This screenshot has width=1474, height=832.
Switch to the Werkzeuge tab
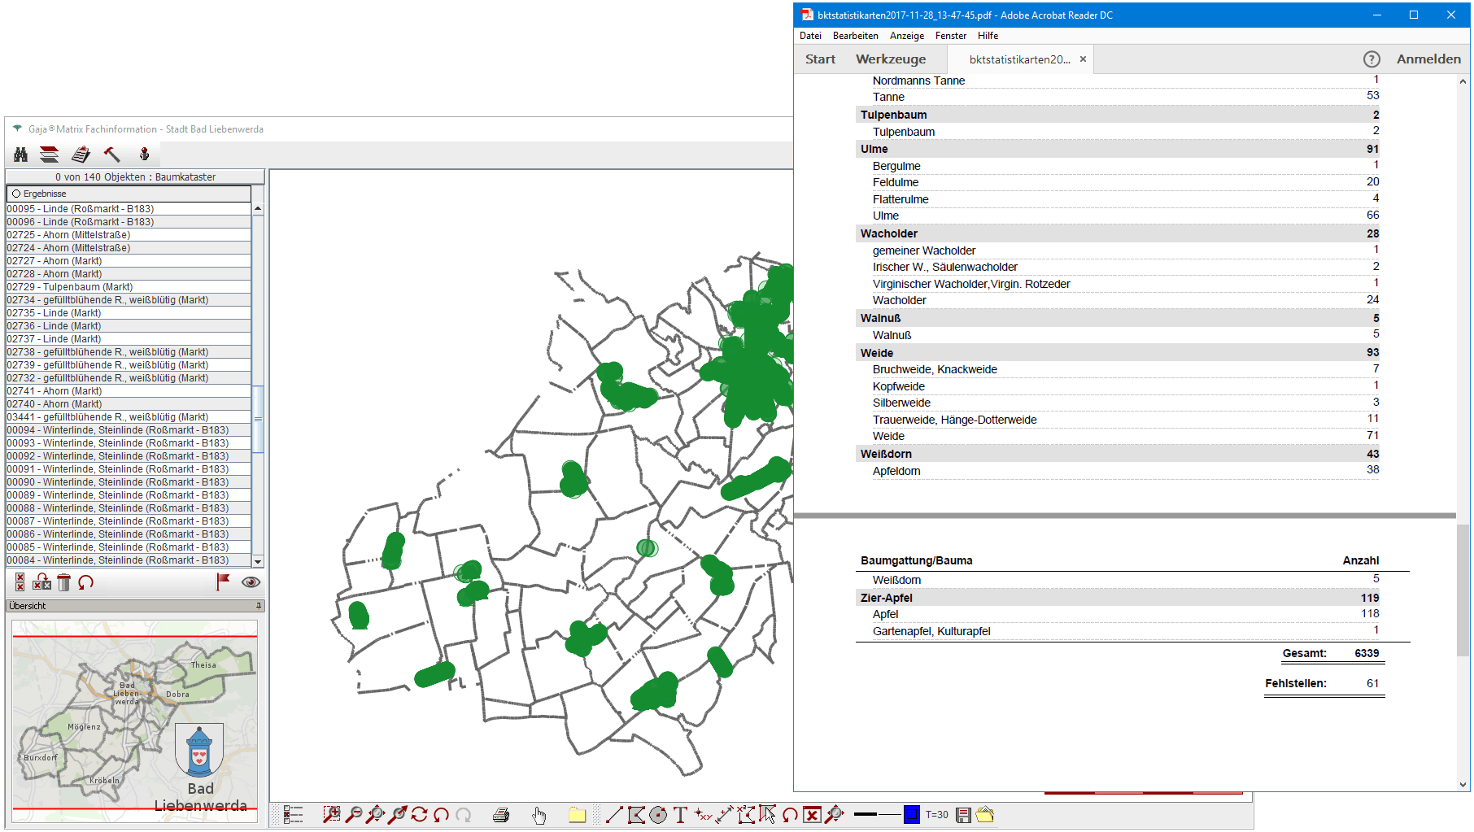click(x=891, y=59)
